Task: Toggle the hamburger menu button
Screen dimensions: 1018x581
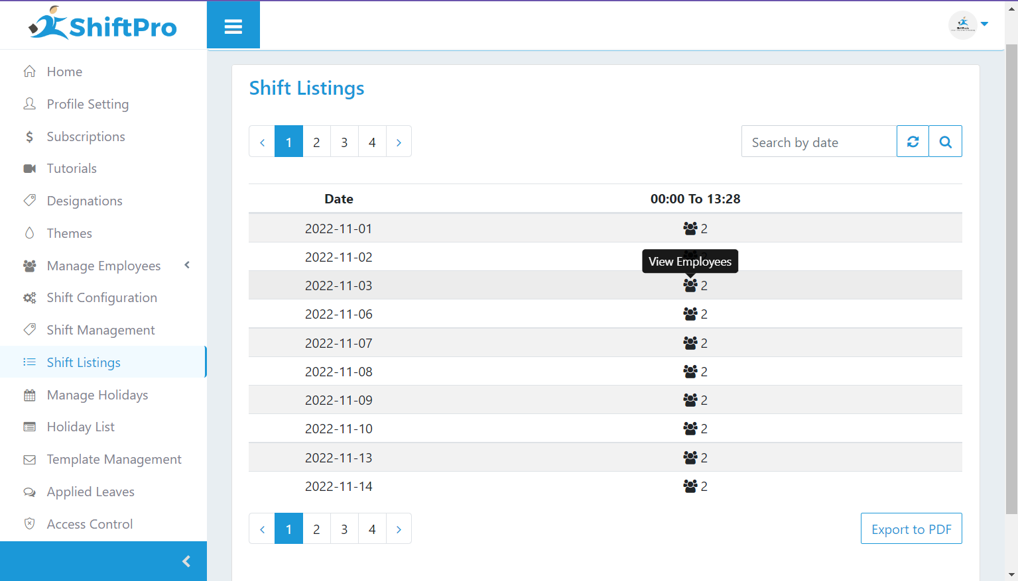Action: click(x=233, y=25)
